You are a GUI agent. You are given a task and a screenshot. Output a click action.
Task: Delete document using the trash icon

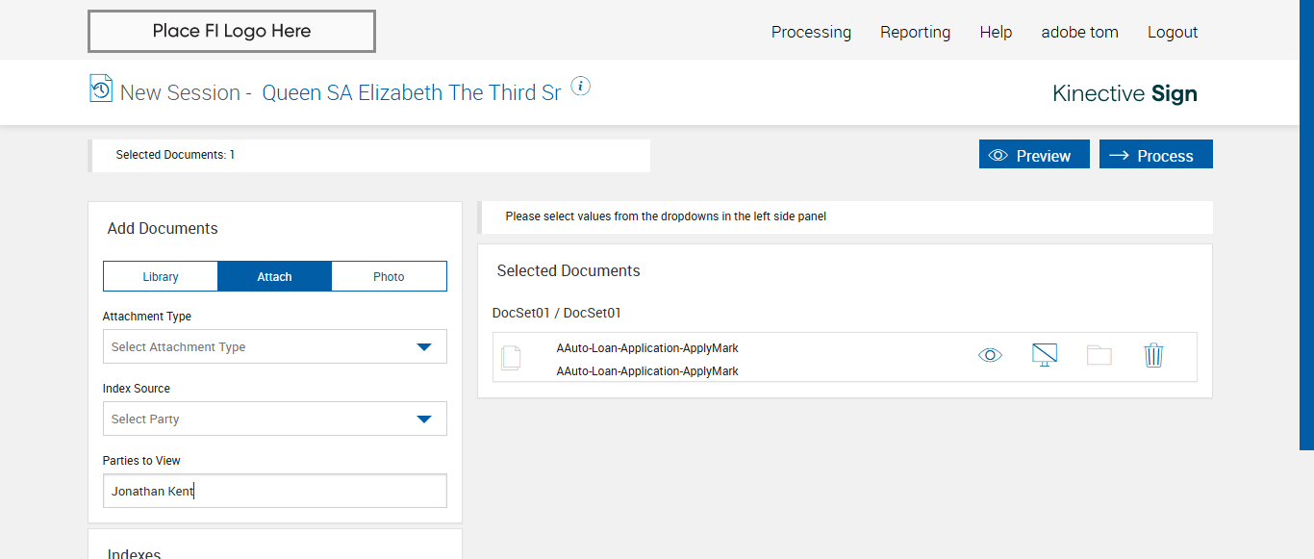[1153, 355]
